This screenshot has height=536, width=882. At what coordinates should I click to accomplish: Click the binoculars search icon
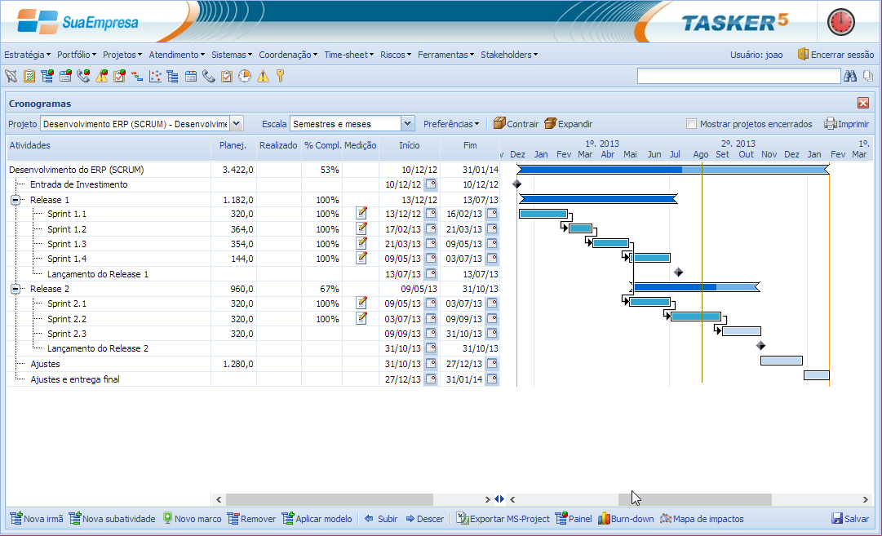(850, 76)
